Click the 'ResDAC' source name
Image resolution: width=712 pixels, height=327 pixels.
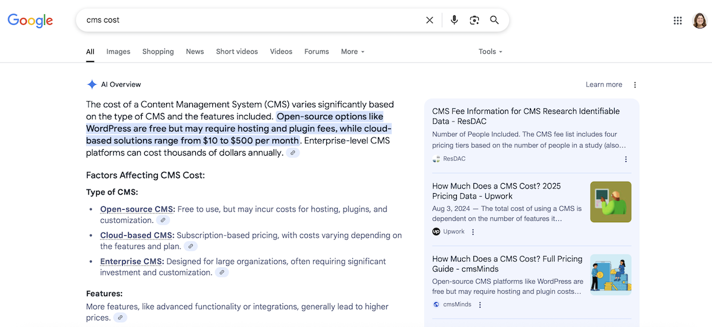(454, 159)
